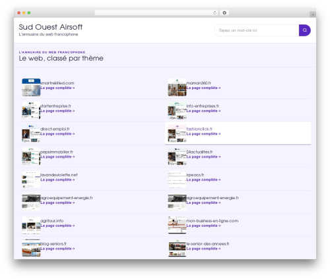Open startentreprise.fr entry title
330x279 pixels.
[x=56, y=106]
